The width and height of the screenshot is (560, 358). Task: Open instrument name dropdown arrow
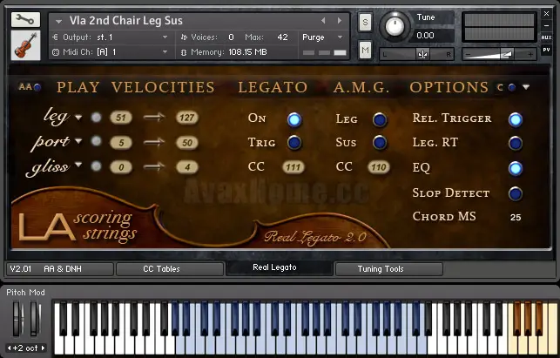click(x=58, y=22)
